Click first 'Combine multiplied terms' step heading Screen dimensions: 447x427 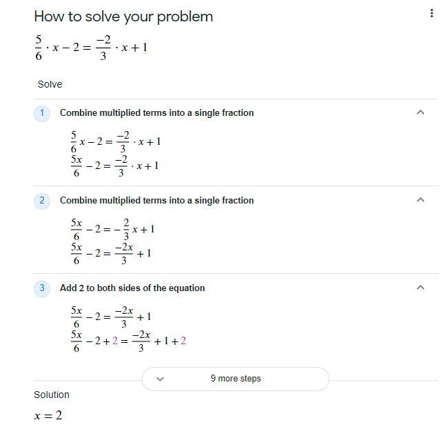tap(156, 112)
